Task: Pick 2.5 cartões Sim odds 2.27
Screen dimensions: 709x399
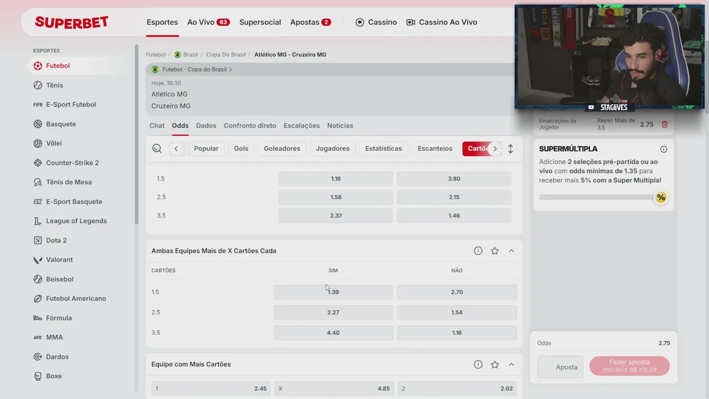Action: (x=333, y=313)
